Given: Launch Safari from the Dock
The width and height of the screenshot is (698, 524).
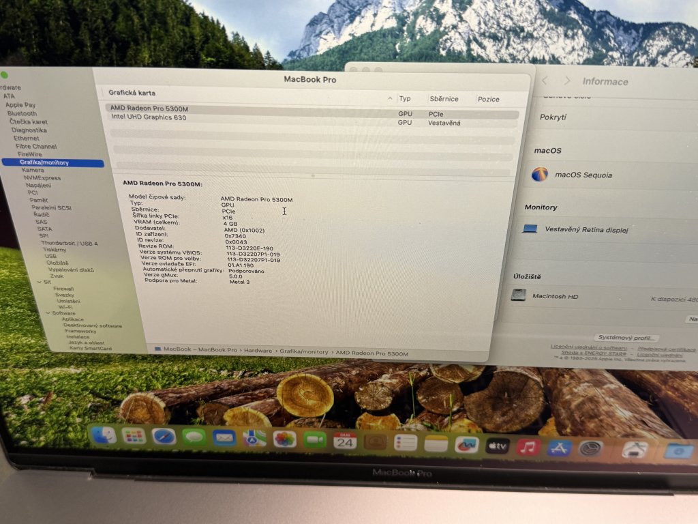Looking at the screenshot, I should pyautogui.click(x=164, y=437).
